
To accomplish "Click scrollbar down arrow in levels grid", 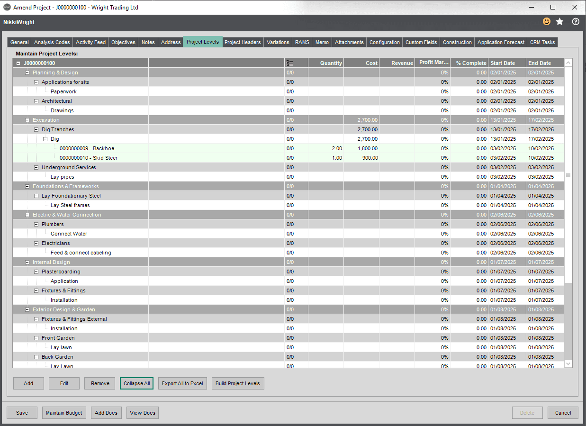I will (x=568, y=363).
